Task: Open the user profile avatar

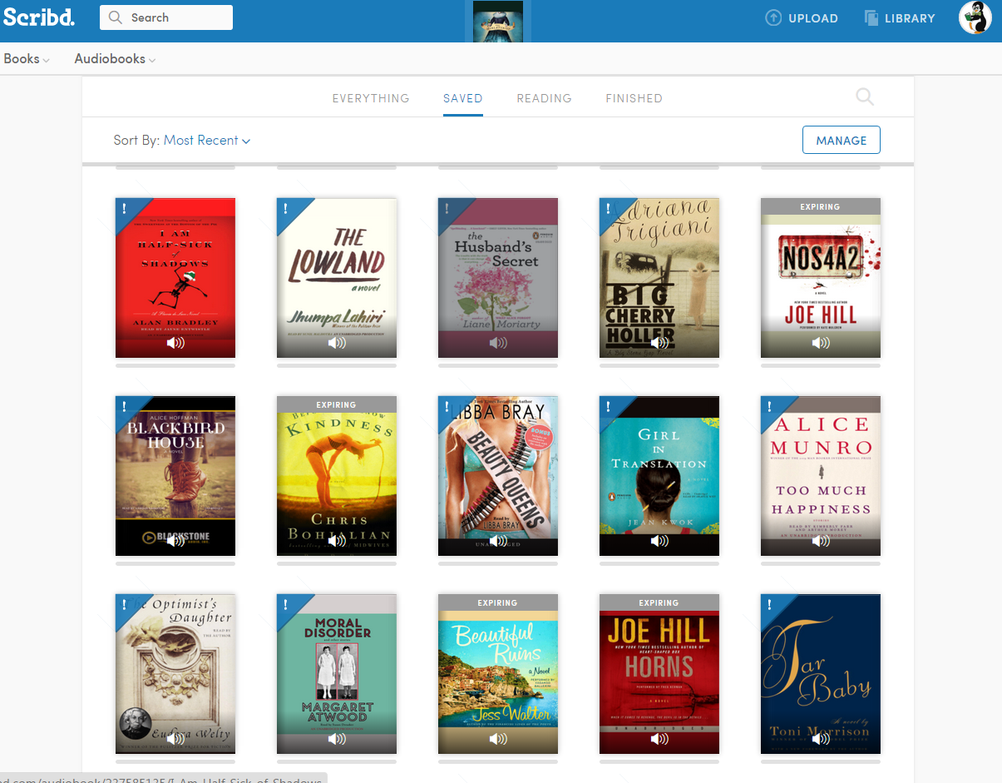Action: (x=975, y=17)
